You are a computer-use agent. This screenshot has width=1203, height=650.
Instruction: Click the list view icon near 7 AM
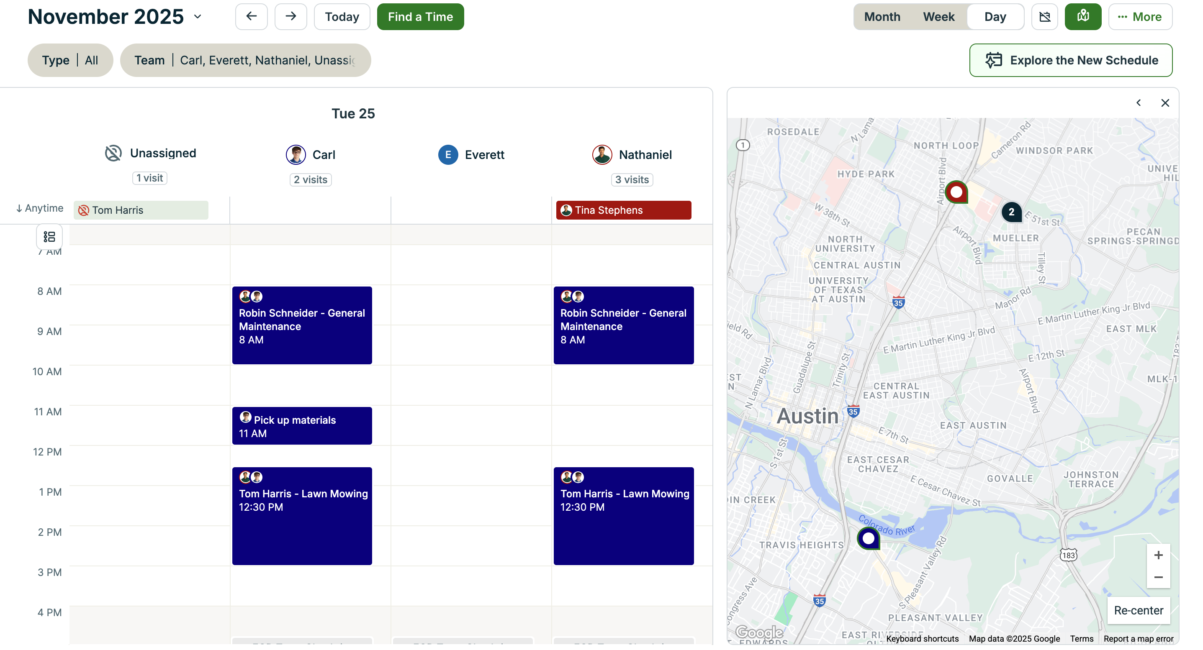click(x=49, y=237)
